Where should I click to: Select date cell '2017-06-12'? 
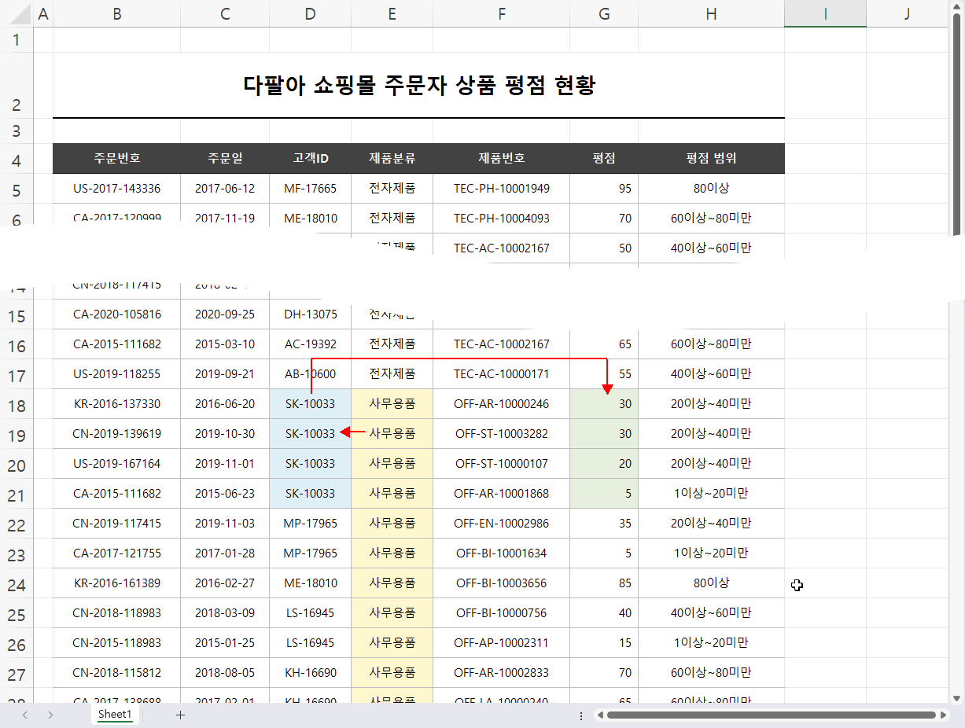pos(225,189)
